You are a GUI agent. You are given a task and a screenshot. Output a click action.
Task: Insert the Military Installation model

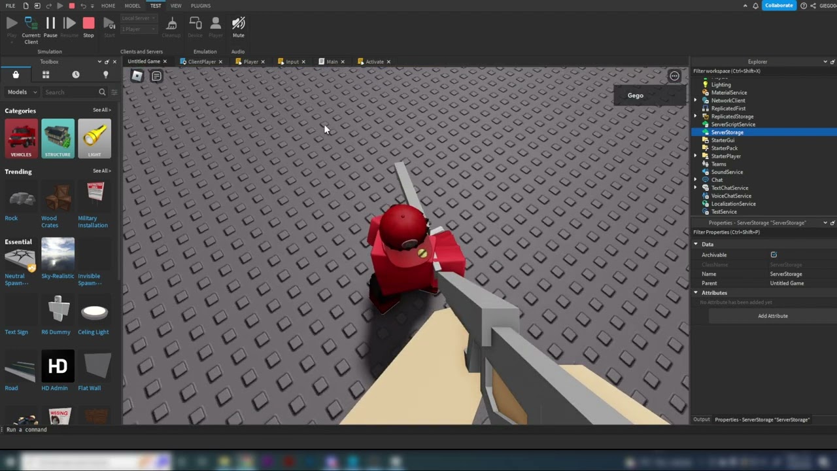[95, 198]
